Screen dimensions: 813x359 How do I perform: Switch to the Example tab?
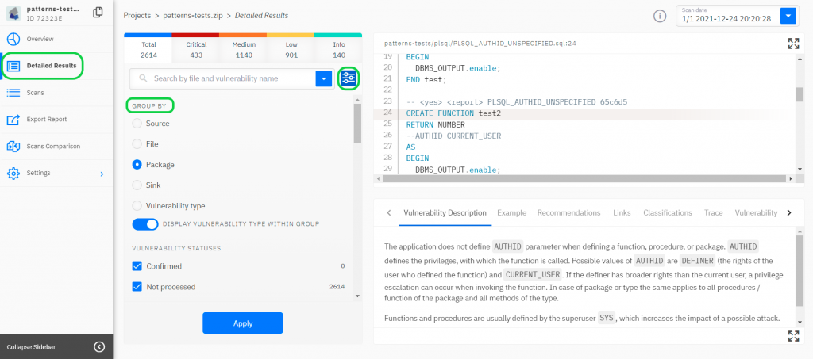pos(512,213)
